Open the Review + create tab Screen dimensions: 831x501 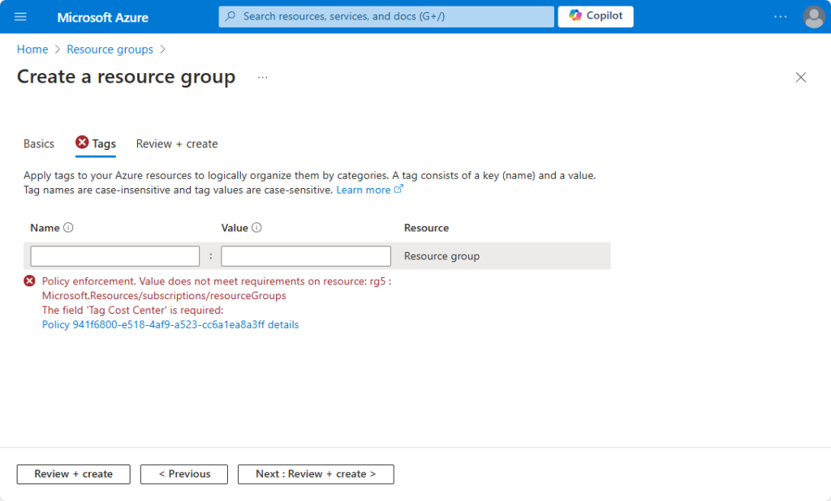pyautogui.click(x=176, y=143)
